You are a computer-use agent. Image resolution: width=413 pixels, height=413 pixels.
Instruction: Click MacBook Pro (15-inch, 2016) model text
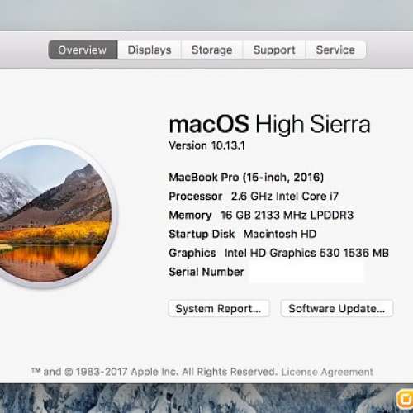246,178
